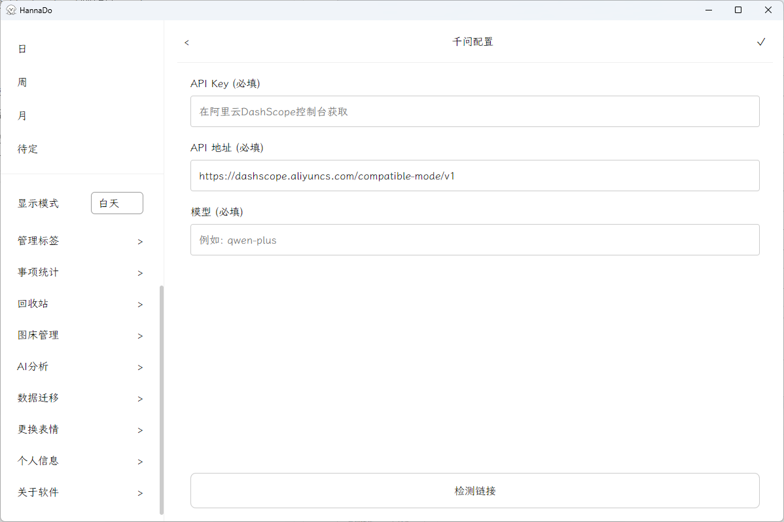Switch to the 周 view
The width and height of the screenshot is (784, 522).
point(22,83)
